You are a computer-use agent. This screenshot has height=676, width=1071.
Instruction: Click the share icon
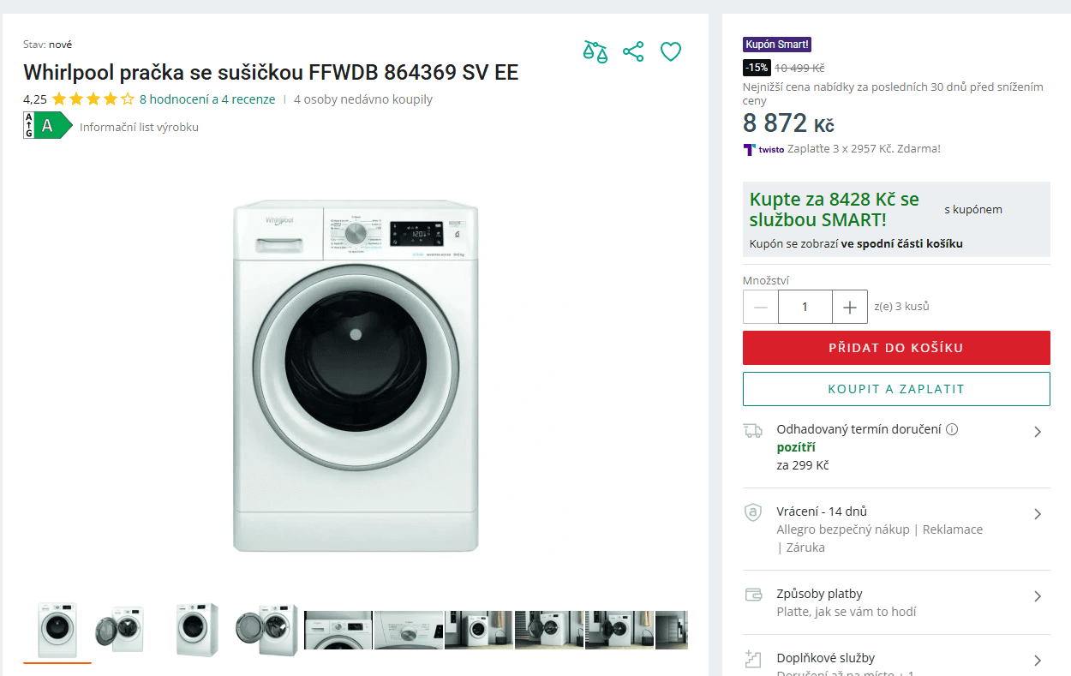(x=633, y=51)
